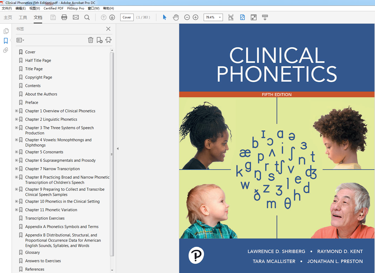Toggle the bookmarks panel icon
Screen dimensions: 375x273
pos(6,41)
